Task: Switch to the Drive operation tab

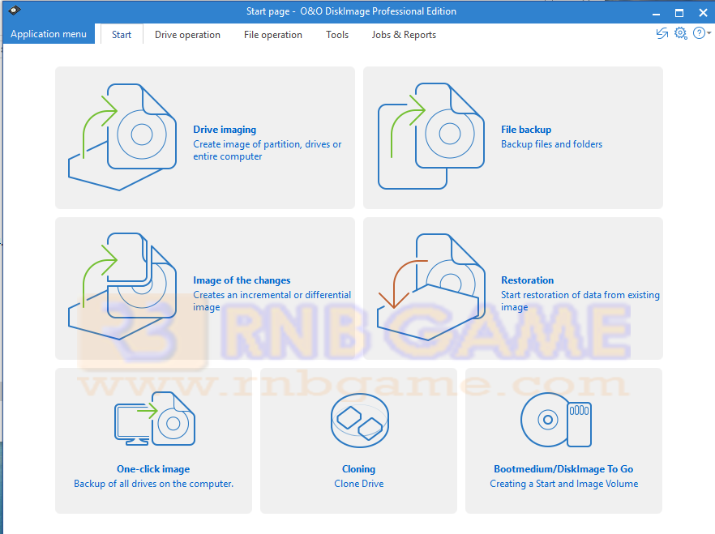Action: (x=187, y=35)
